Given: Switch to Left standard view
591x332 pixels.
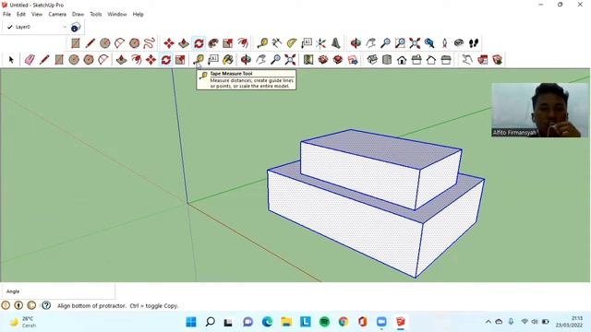Looking at the screenshot, I should (446, 60).
